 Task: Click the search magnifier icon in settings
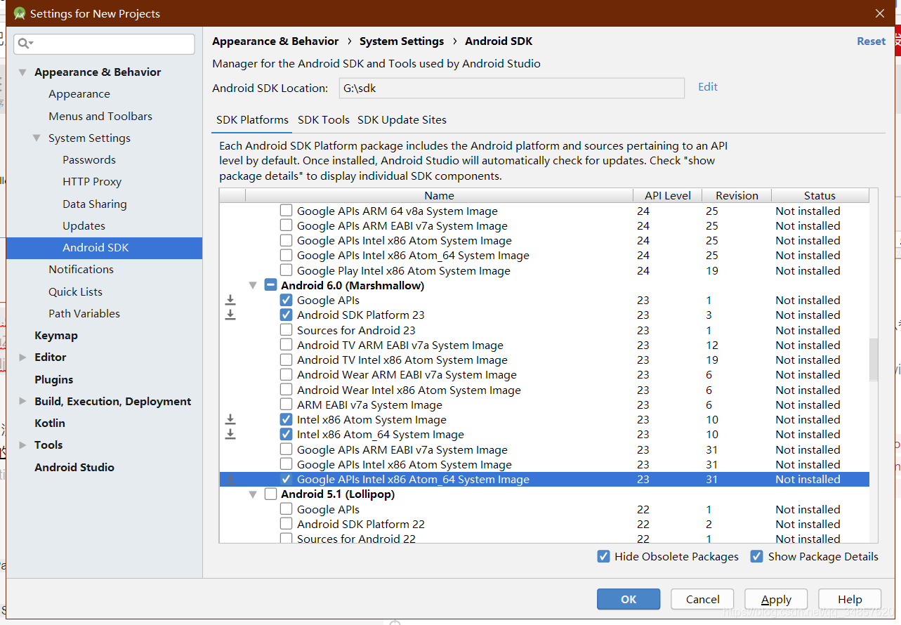coord(23,44)
